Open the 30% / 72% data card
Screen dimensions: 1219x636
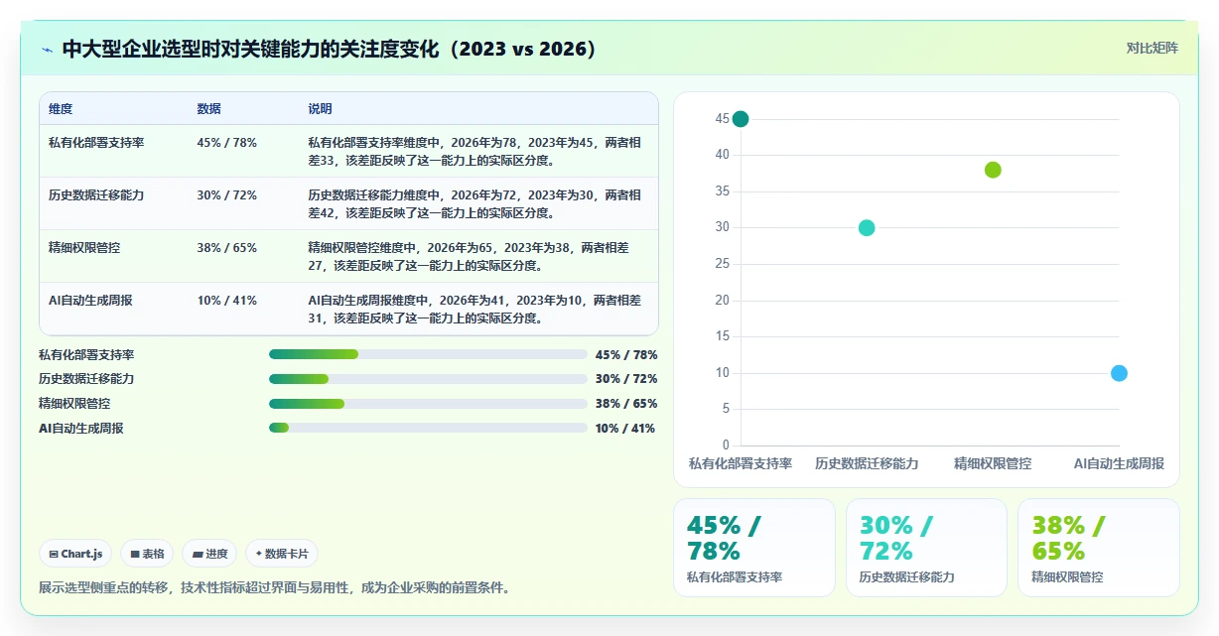click(x=926, y=548)
